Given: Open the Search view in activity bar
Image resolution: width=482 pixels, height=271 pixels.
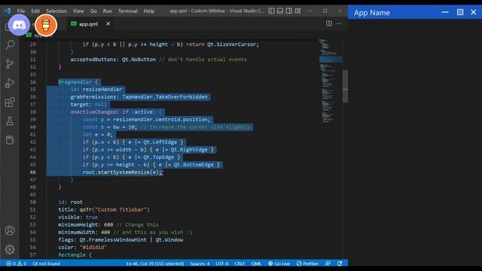Looking at the screenshot, I should tap(10, 45).
